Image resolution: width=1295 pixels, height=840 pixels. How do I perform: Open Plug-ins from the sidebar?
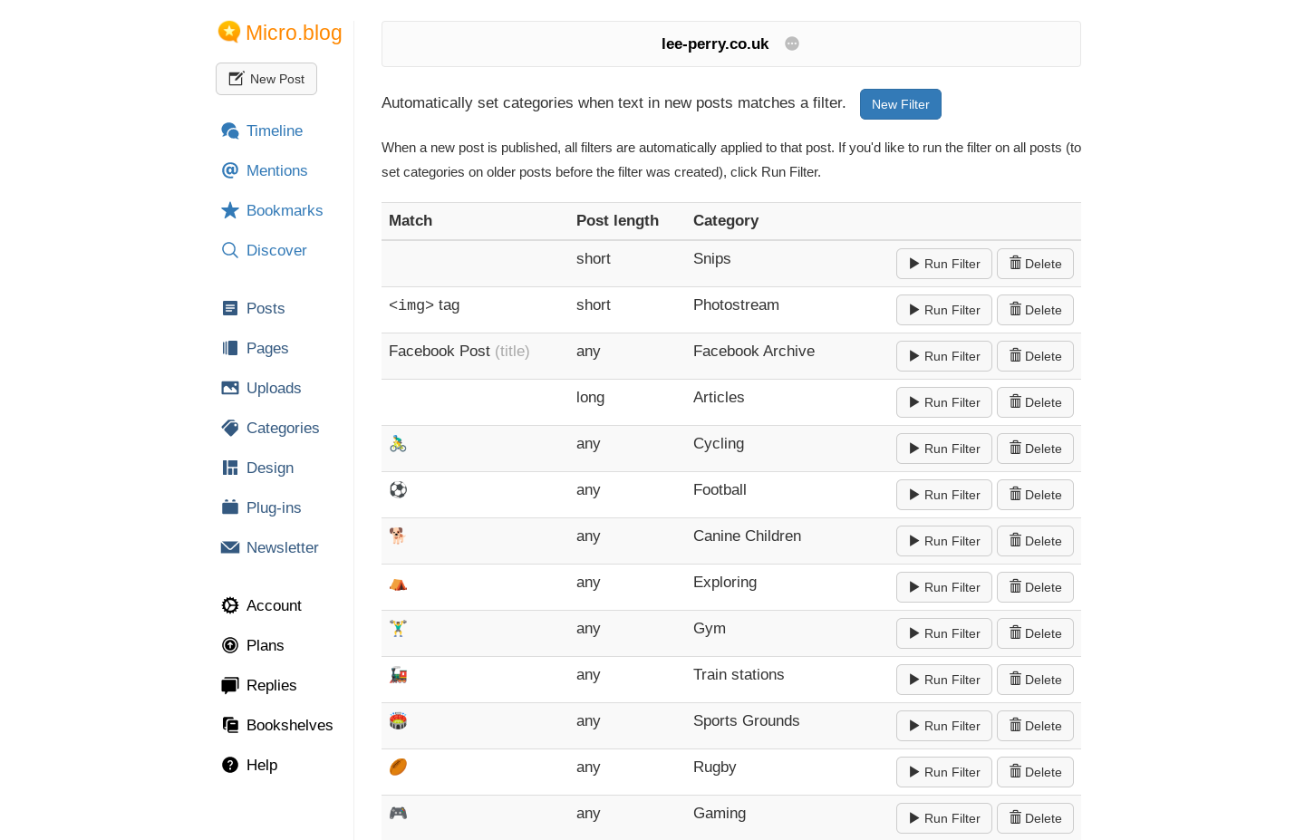pyautogui.click(x=273, y=507)
